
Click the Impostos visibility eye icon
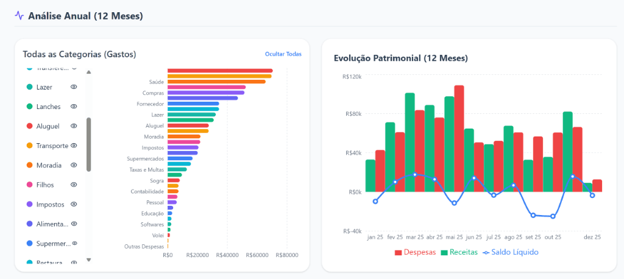(74, 204)
